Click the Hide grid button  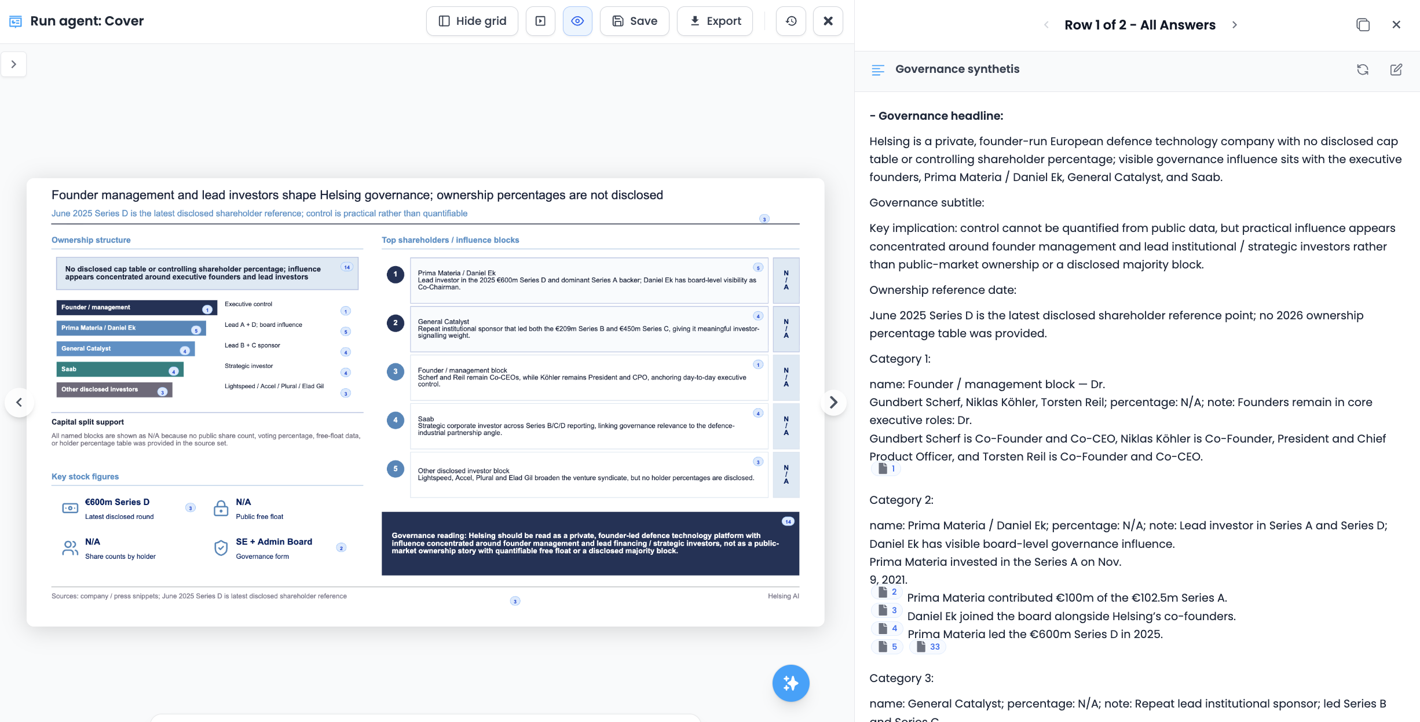click(x=472, y=21)
